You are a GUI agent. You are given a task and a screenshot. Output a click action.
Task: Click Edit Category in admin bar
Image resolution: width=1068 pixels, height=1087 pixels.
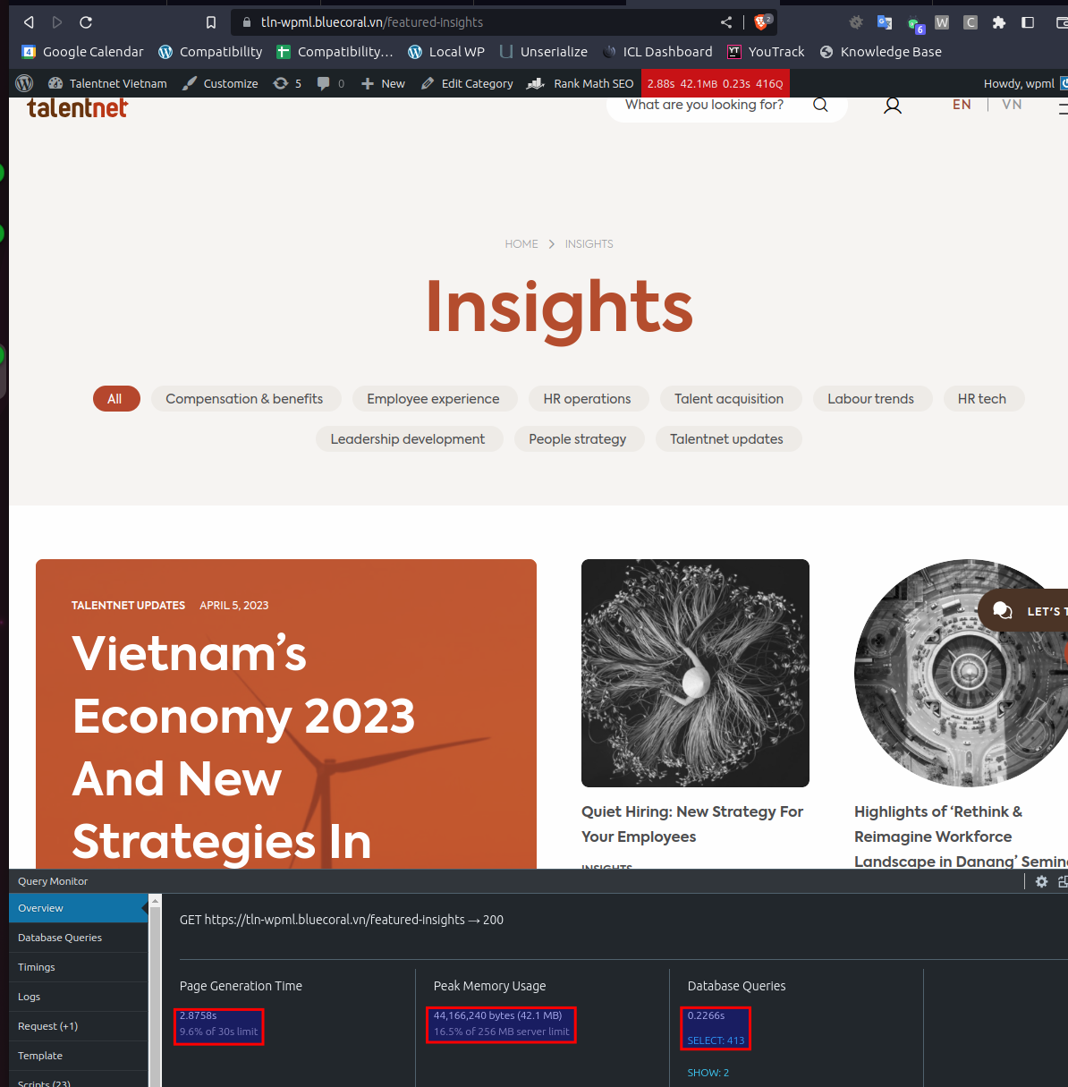coord(467,83)
